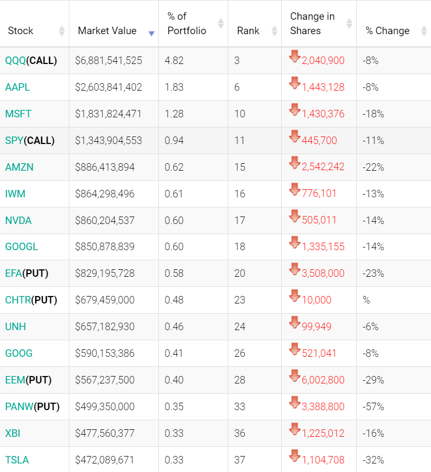Select market value $6,881,541,525
This screenshot has height=472, width=431.
pyautogui.click(x=108, y=60)
